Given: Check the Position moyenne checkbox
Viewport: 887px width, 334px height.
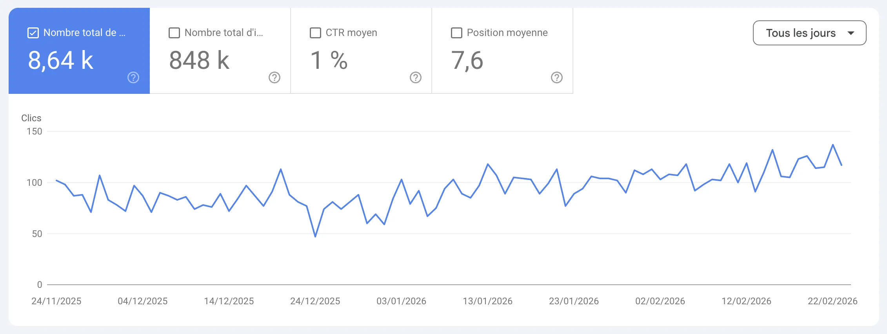Looking at the screenshot, I should tap(456, 33).
